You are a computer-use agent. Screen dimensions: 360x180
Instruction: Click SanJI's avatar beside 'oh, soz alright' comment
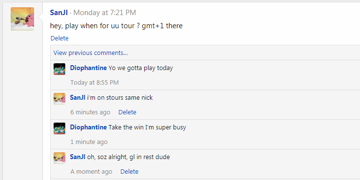(59, 158)
